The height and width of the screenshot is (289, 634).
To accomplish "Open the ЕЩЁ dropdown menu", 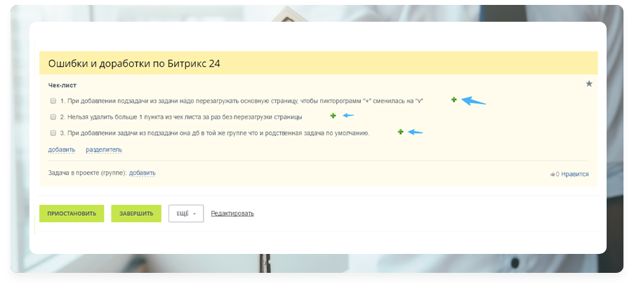I will [186, 213].
